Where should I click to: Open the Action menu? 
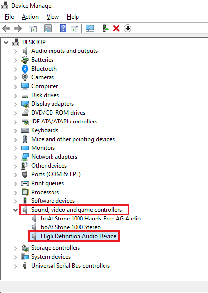[30, 17]
